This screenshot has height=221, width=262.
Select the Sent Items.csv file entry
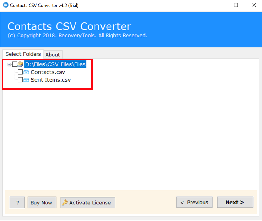[x=50, y=80]
